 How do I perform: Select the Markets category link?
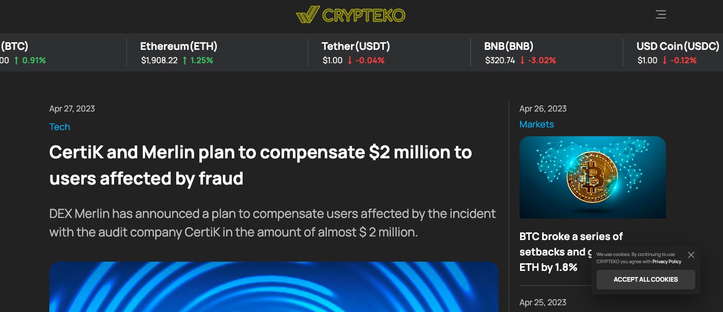click(x=536, y=124)
